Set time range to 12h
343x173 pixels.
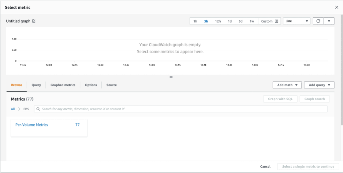(218, 21)
